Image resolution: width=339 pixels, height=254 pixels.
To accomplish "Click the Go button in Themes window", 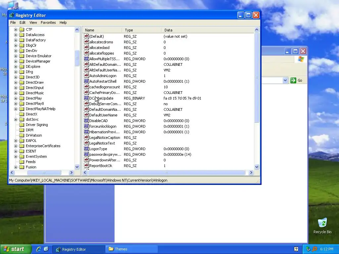I will [296, 80].
